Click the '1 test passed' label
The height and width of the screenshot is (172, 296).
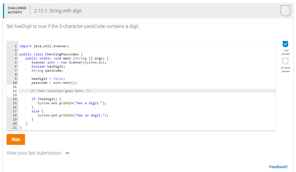pos(285,52)
